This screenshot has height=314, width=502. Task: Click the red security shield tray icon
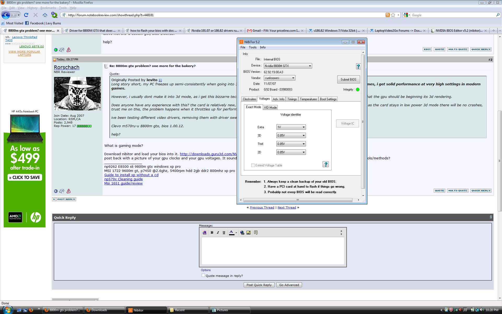(x=451, y=310)
